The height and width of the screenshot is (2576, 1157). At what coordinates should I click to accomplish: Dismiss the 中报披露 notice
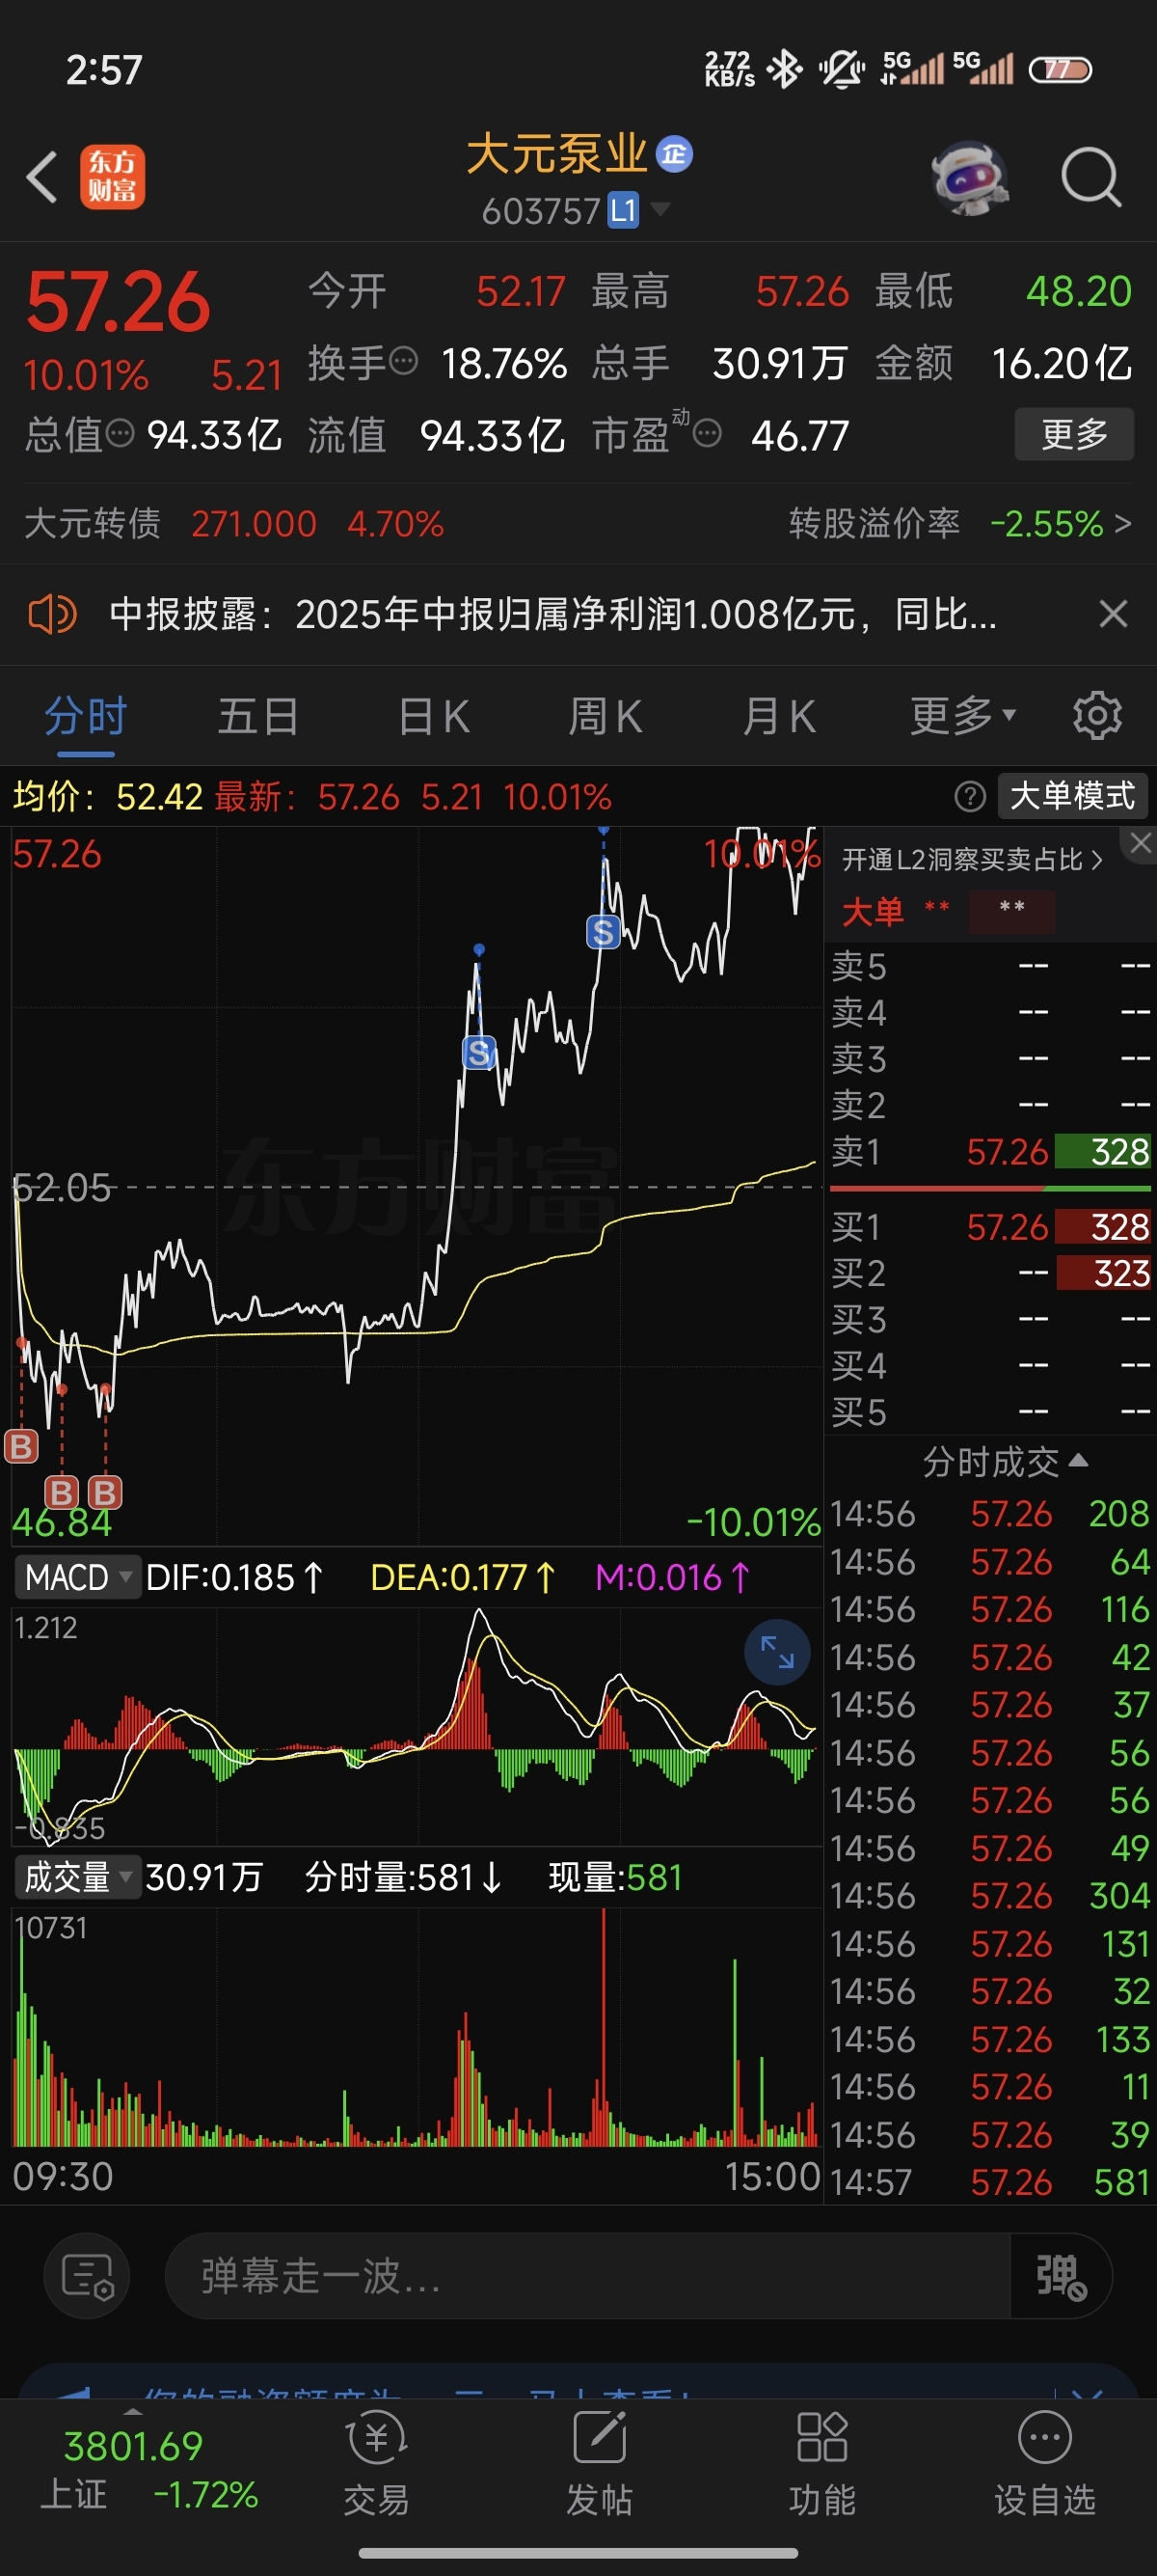coord(1113,613)
